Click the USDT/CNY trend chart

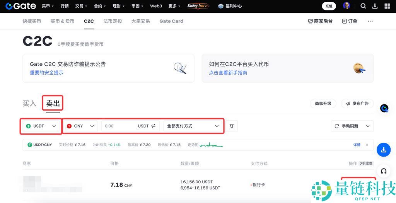pyautogui.click(x=211, y=145)
